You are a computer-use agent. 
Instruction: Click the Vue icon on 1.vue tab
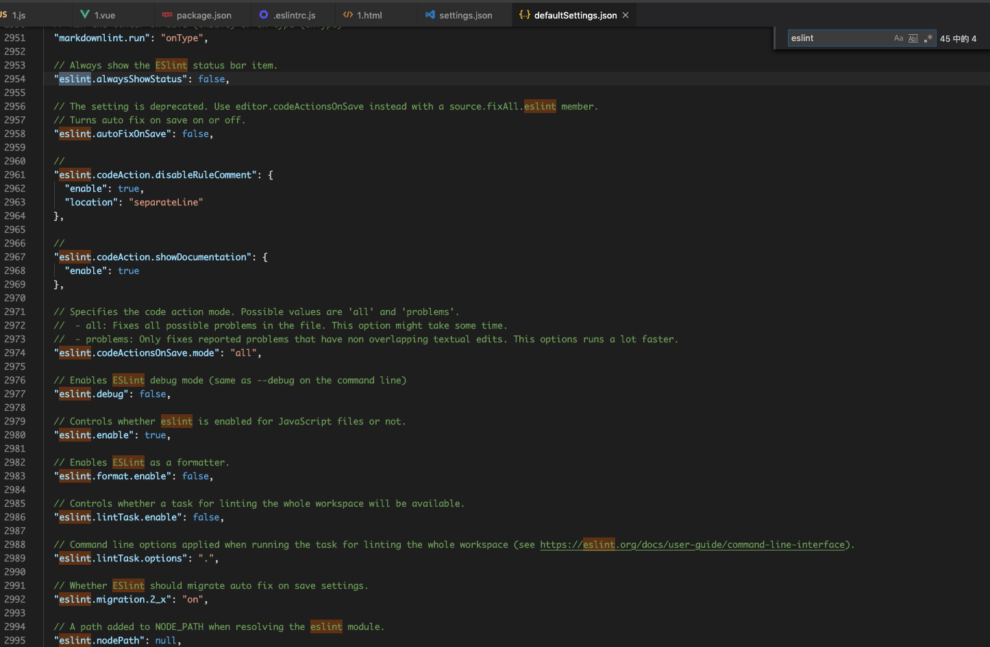pyautogui.click(x=85, y=14)
